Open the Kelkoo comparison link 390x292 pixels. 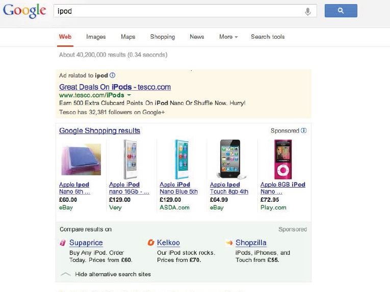(x=168, y=243)
